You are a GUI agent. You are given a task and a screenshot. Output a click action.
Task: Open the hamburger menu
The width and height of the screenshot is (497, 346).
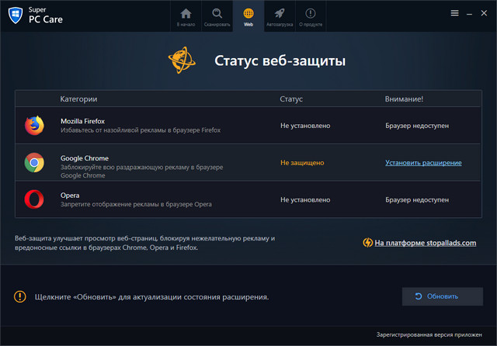pos(454,13)
